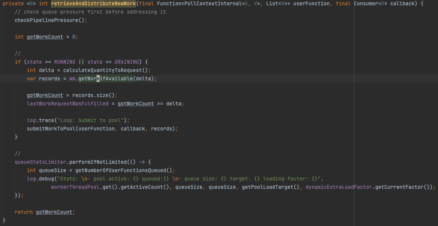Screen dimensions: 438x226
Task: Click gotWorkCount in the return statement
Action: pyautogui.click(x=54, y=212)
